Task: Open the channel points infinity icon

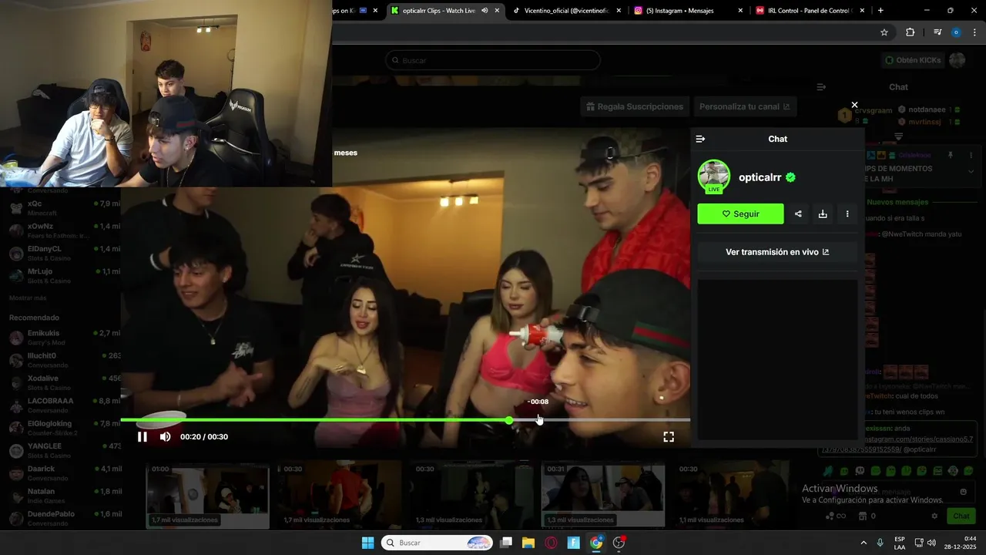Action: pos(841,516)
